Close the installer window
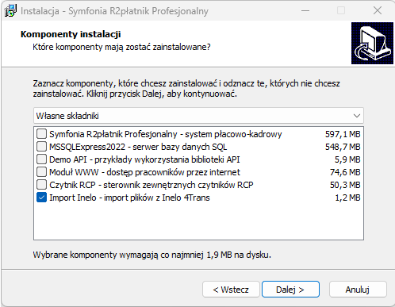The width and height of the screenshot is (395, 307). pyautogui.click(x=378, y=10)
